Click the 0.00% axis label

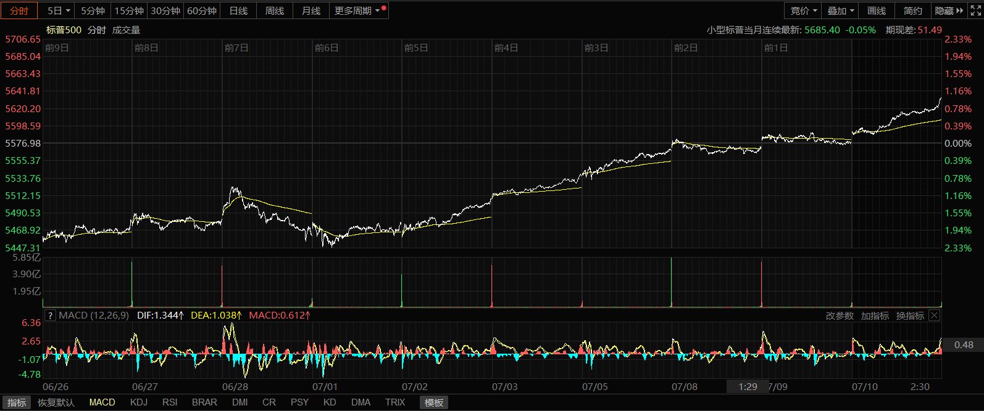(x=958, y=143)
